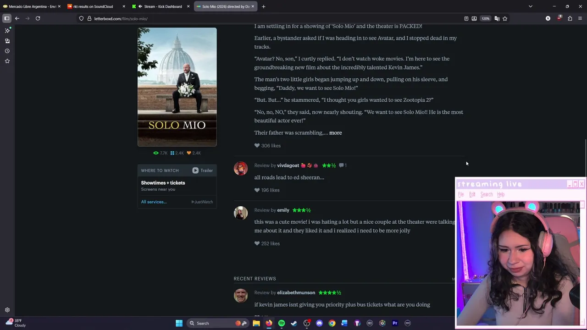Viewport: 587px width, 330px height.
Task: Like the review with 306 likes
Action: click(x=257, y=146)
